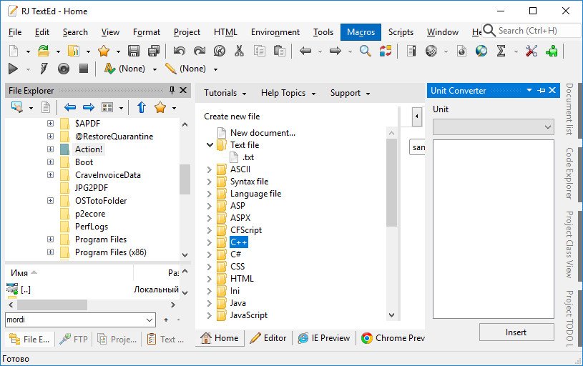Screen dimensions: 583x366
Task: Click the lightning bolt quick macro icon
Action: coord(44,69)
